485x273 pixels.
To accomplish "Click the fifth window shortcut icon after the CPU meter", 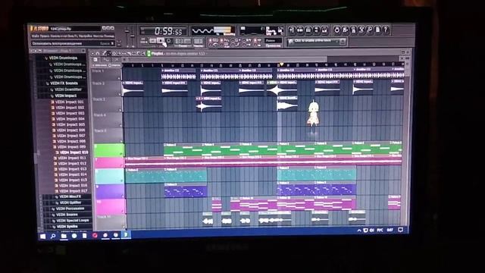I will [324, 30].
